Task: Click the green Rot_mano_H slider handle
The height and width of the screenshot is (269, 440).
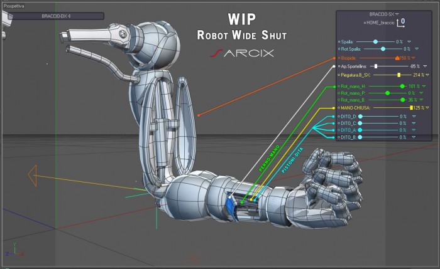Action: coord(402,86)
